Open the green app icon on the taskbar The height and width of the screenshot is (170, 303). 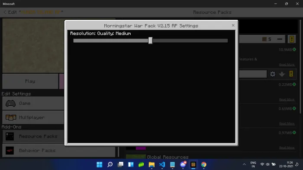pyautogui.click(x=141, y=164)
